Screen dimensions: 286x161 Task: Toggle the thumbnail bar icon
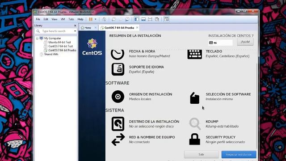[143, 19]
